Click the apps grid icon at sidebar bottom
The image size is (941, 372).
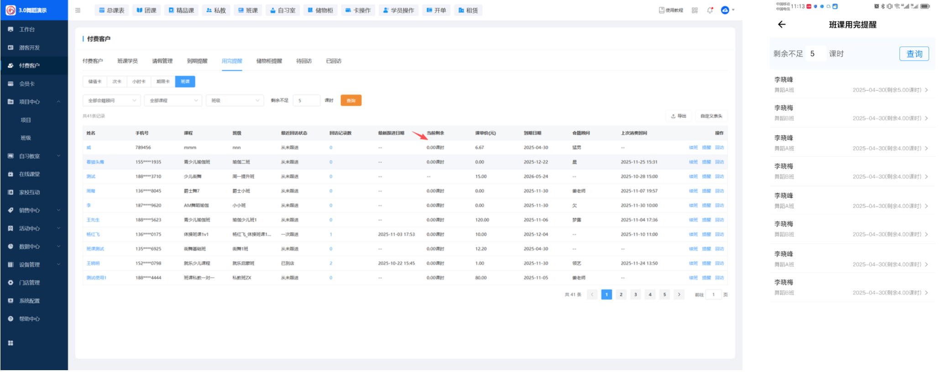(10, 343)
